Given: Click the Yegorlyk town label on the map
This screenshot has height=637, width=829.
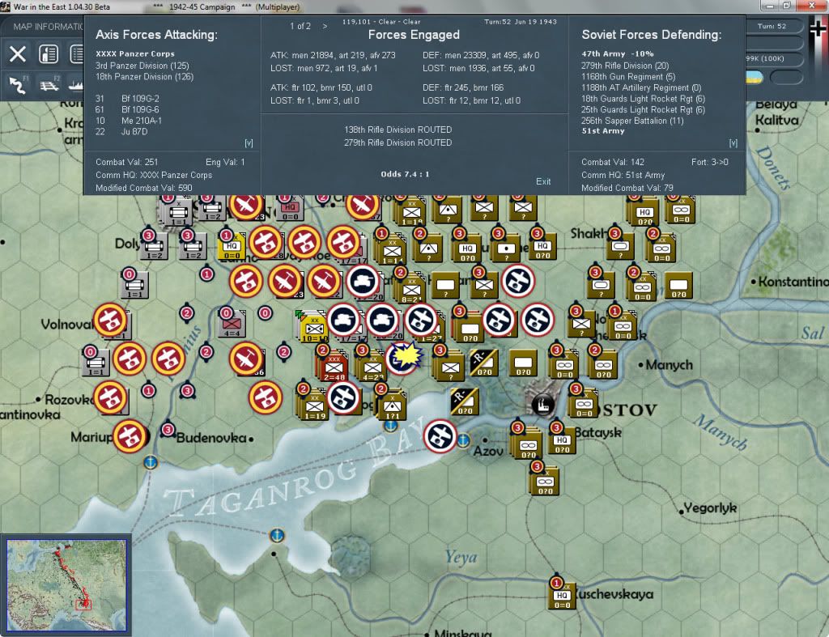Looking at the screenshot, I should click(709, 508).
